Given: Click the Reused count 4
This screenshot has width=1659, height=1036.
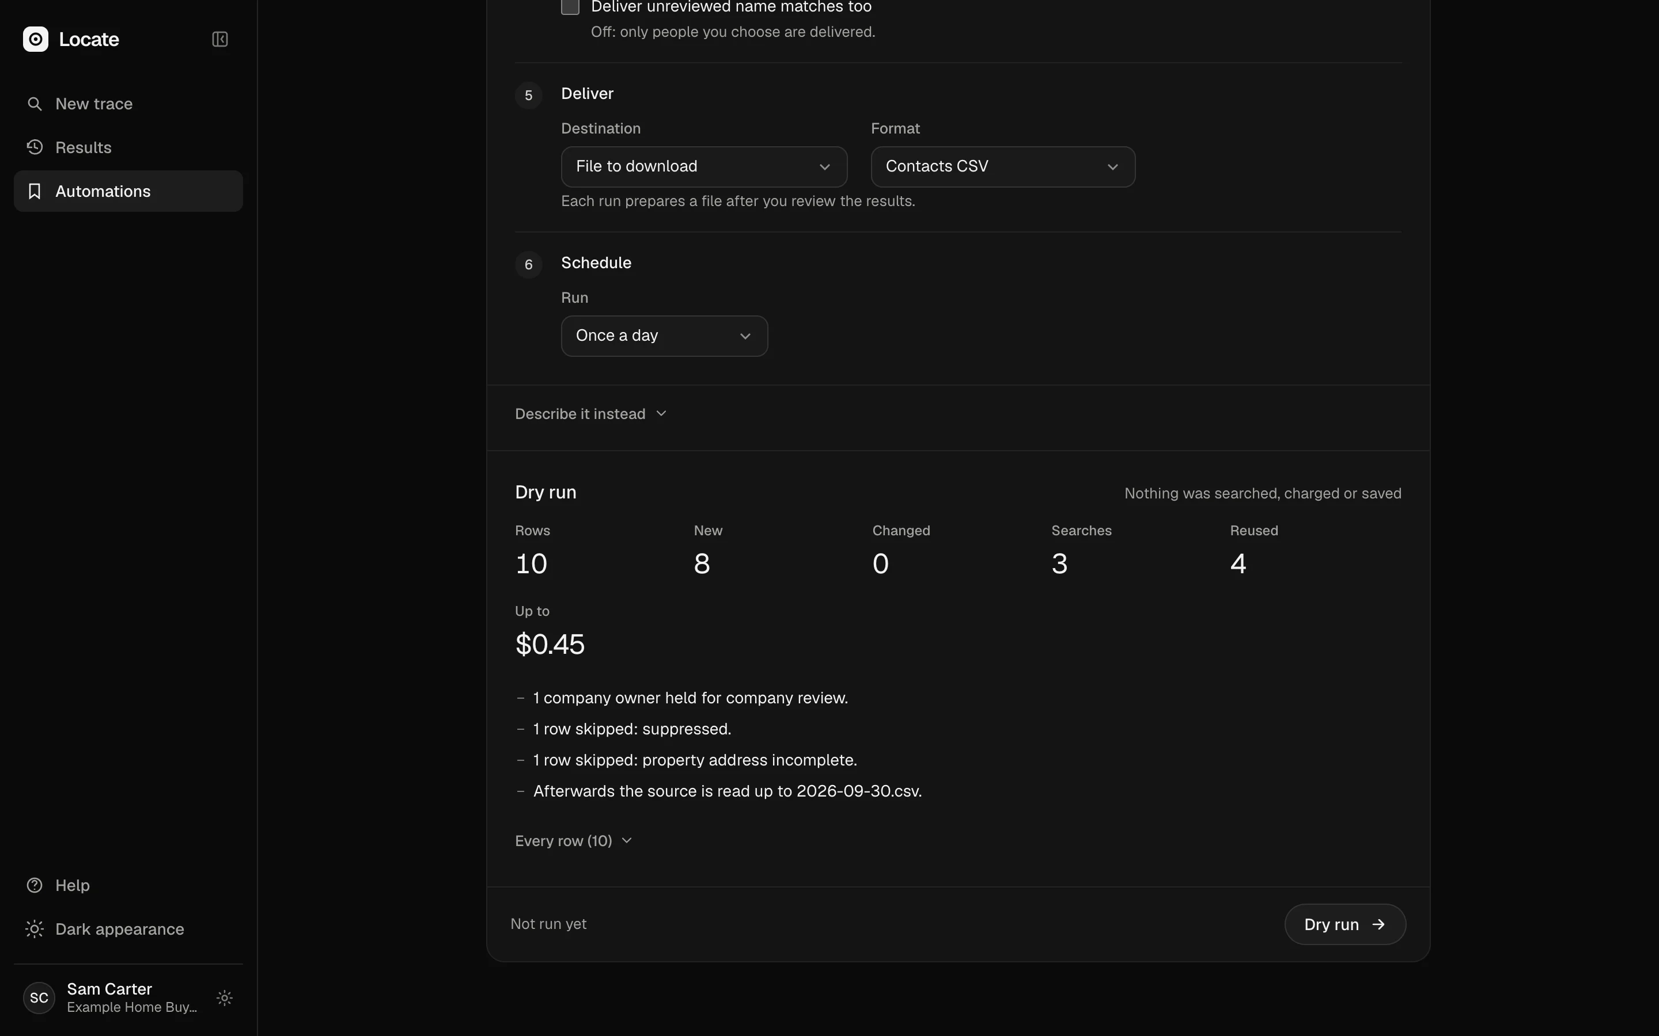Looking at the screenshot, I should [x=1238, y=564].
